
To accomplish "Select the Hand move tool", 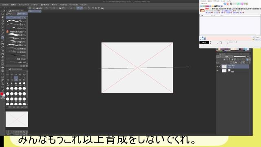I will (x=2, y=17).
